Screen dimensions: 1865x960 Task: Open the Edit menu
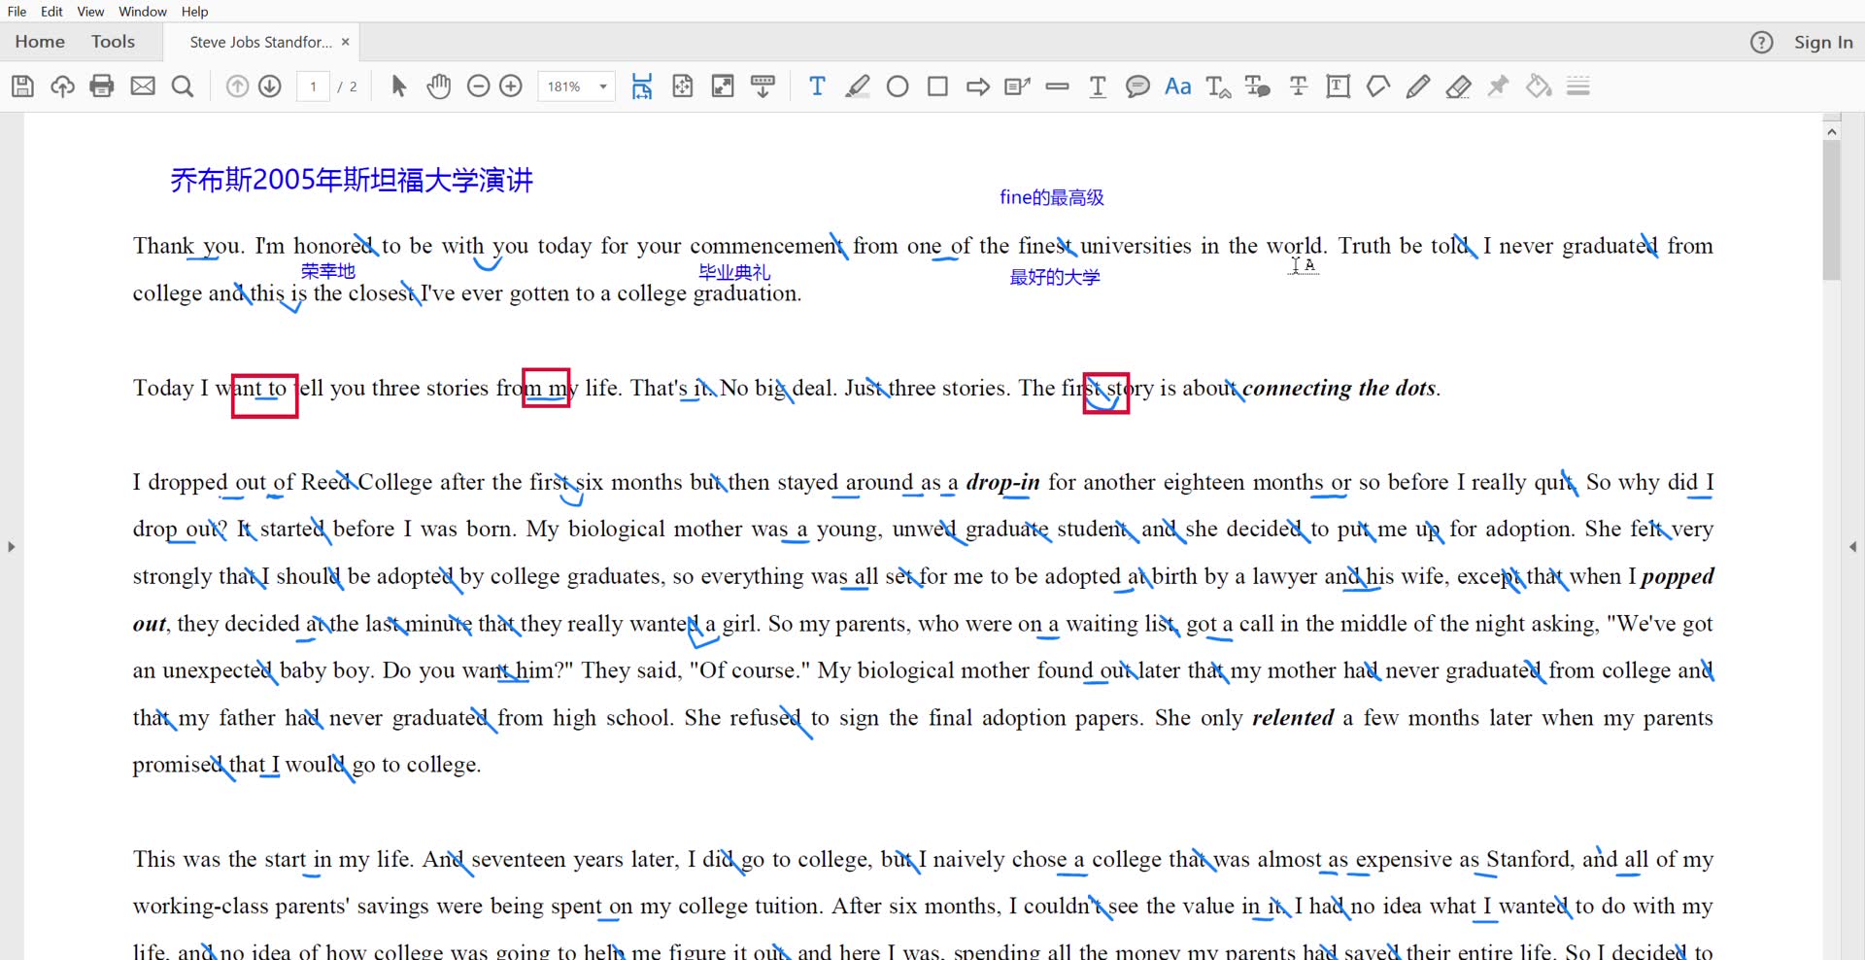pos(52,12)
